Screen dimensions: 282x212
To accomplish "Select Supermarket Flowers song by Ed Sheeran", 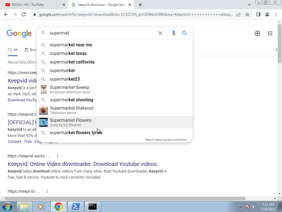I will (115, 122).
